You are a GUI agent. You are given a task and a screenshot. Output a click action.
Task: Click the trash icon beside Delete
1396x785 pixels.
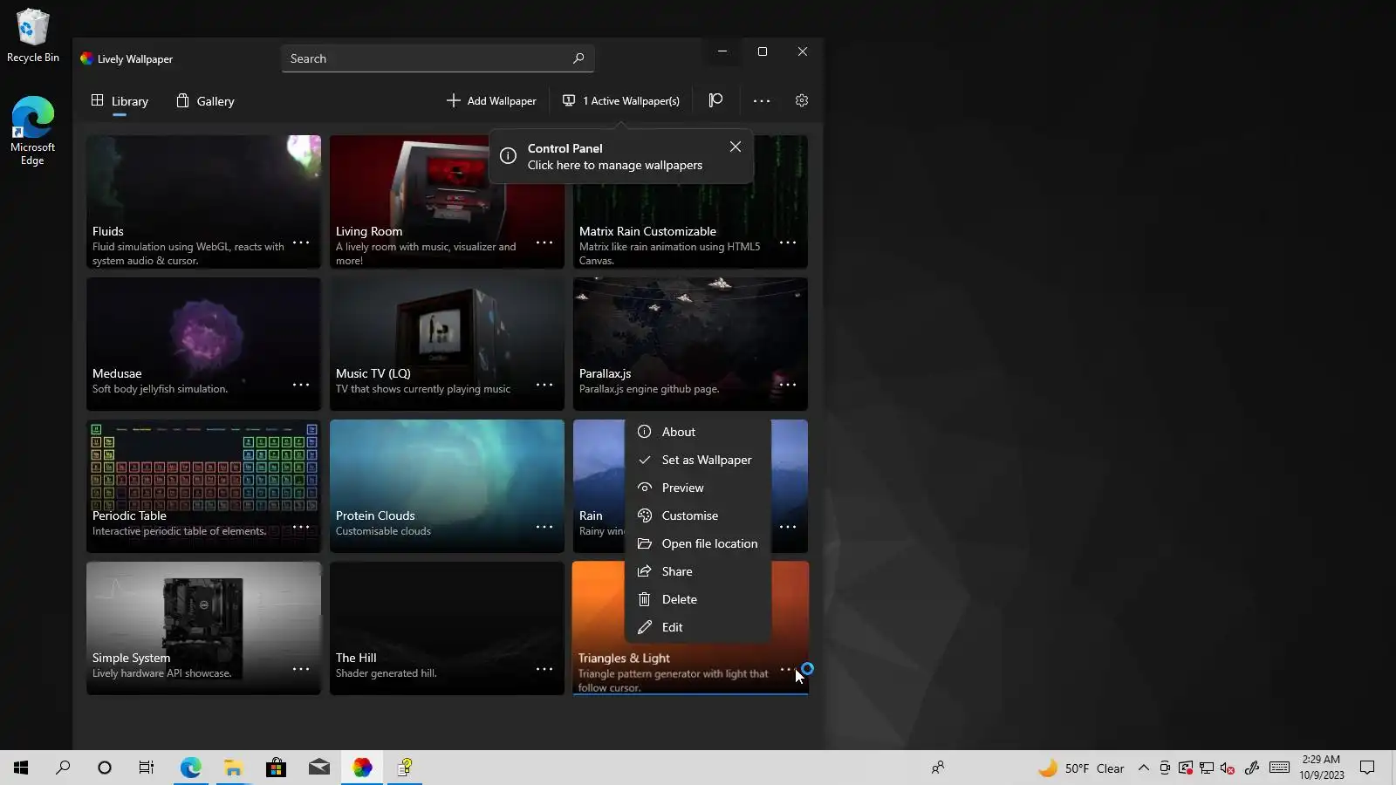tap(645, 599)
